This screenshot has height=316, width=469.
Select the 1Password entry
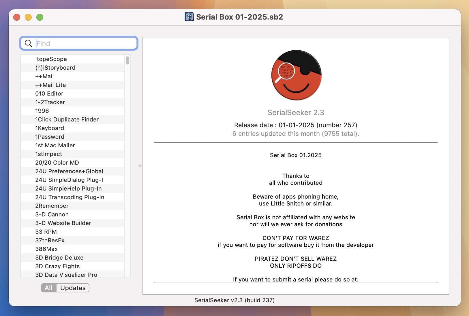(72, 137)
